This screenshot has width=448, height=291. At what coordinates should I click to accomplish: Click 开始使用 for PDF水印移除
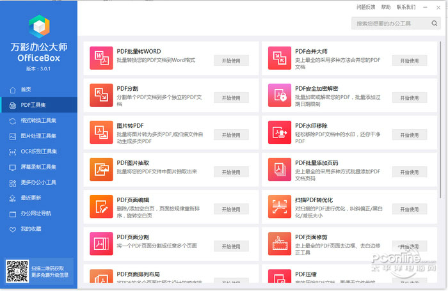click(410, 135)
